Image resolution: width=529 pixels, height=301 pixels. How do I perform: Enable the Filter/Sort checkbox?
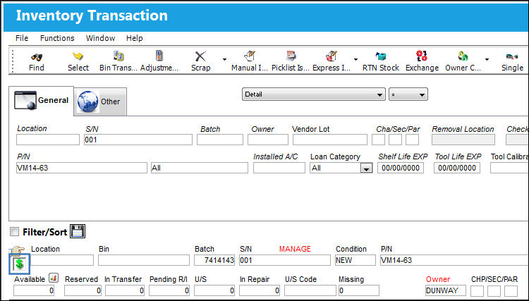point(15,232)
